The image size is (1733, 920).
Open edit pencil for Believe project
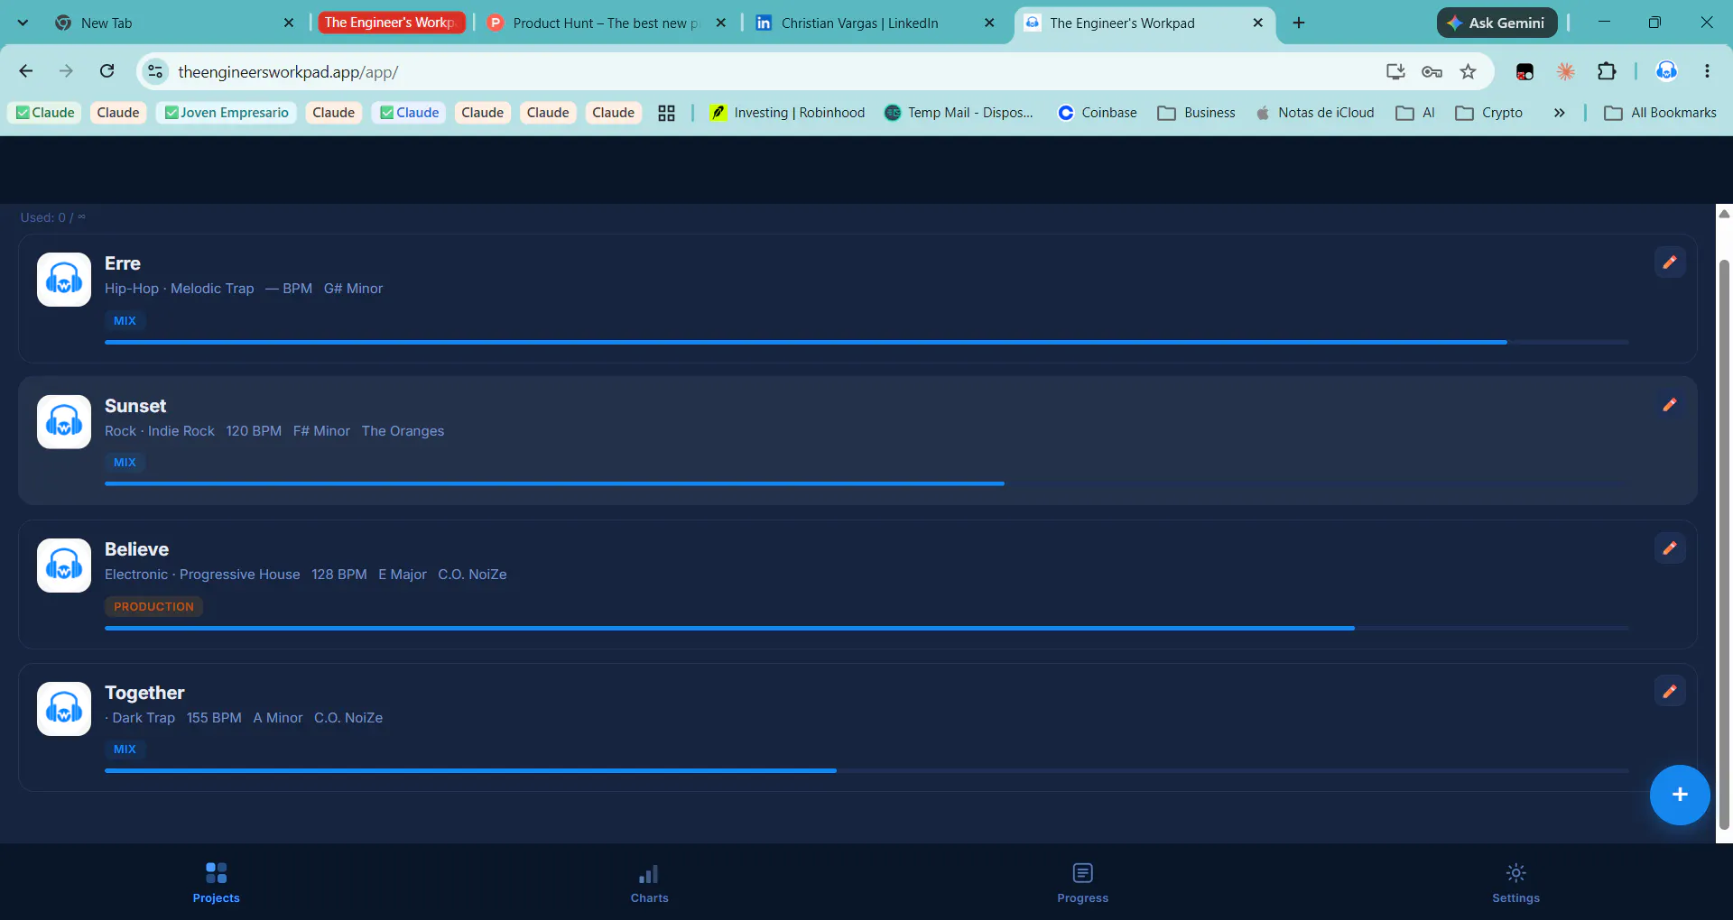click(1670, 547)
